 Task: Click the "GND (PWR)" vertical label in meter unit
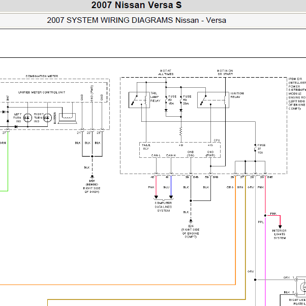92,93
